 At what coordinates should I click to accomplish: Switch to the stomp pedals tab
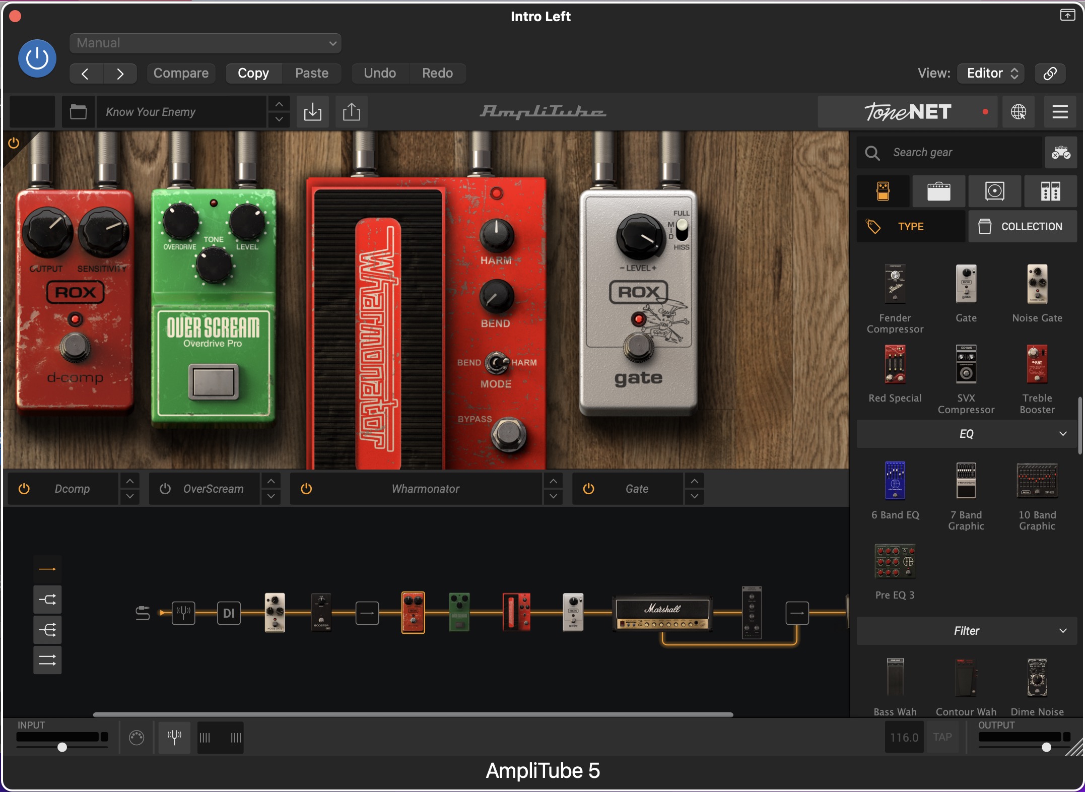coord(883,191)
